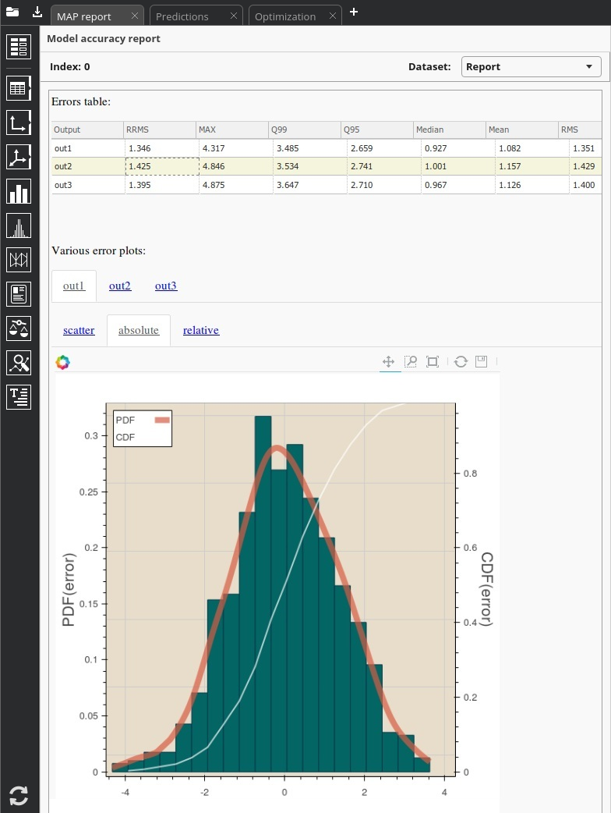Viewport: 611px width, 813px height.
Task: Close the MAP report tab
Action: [135, 16]
